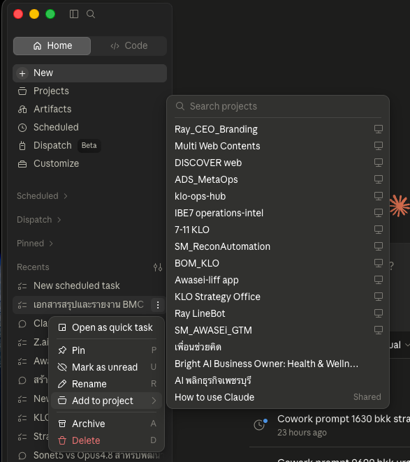Click monitor icon beside SM_AWASEi_GTM

click(379, 330)
